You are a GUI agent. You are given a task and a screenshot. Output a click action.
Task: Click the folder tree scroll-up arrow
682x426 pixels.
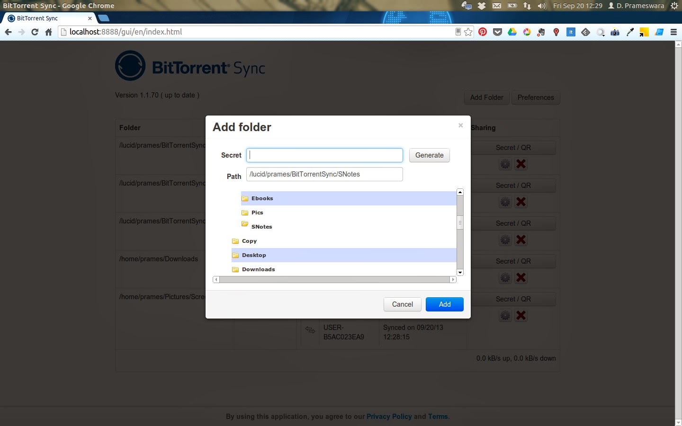click(x=460, y=192)
